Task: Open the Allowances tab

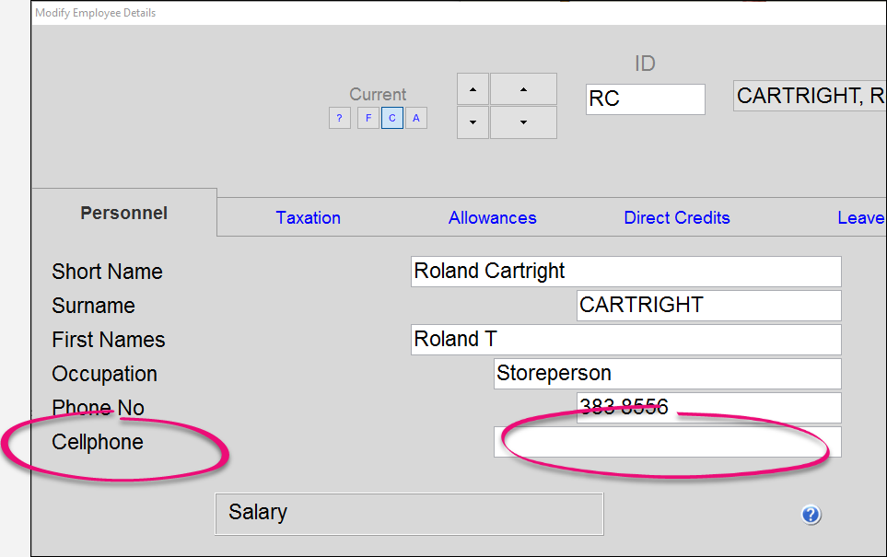Action: pos(492,217)
